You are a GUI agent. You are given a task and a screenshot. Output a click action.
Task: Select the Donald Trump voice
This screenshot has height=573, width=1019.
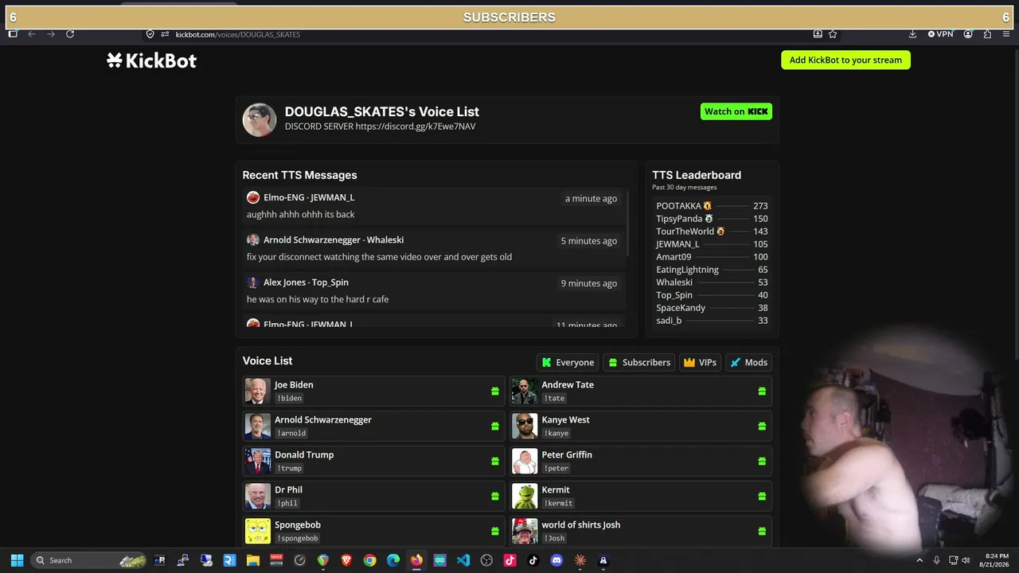tap(373, 461)
